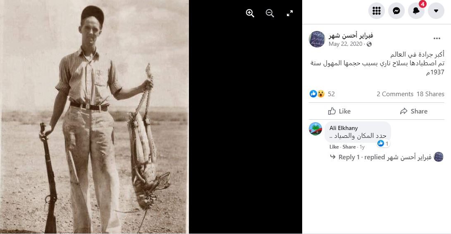451x234 pixels.
Task: Open the account dropdown arrow
Action: (x=436, y=11)
